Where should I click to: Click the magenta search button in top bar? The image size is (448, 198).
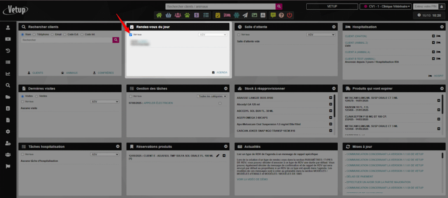279,7
